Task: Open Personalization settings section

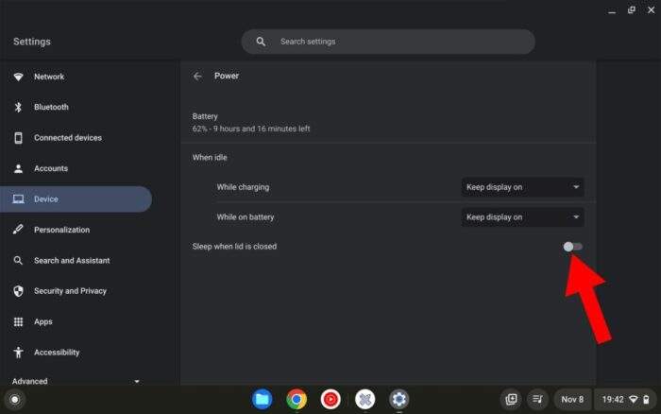Action: pos(76,230)
